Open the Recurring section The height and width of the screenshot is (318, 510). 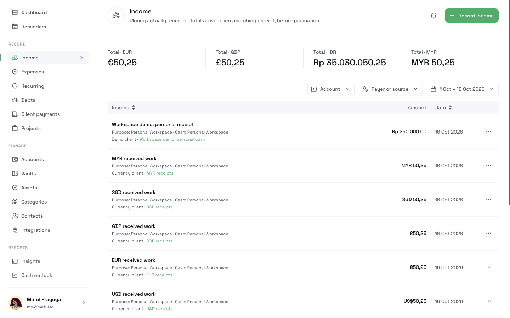48,86
